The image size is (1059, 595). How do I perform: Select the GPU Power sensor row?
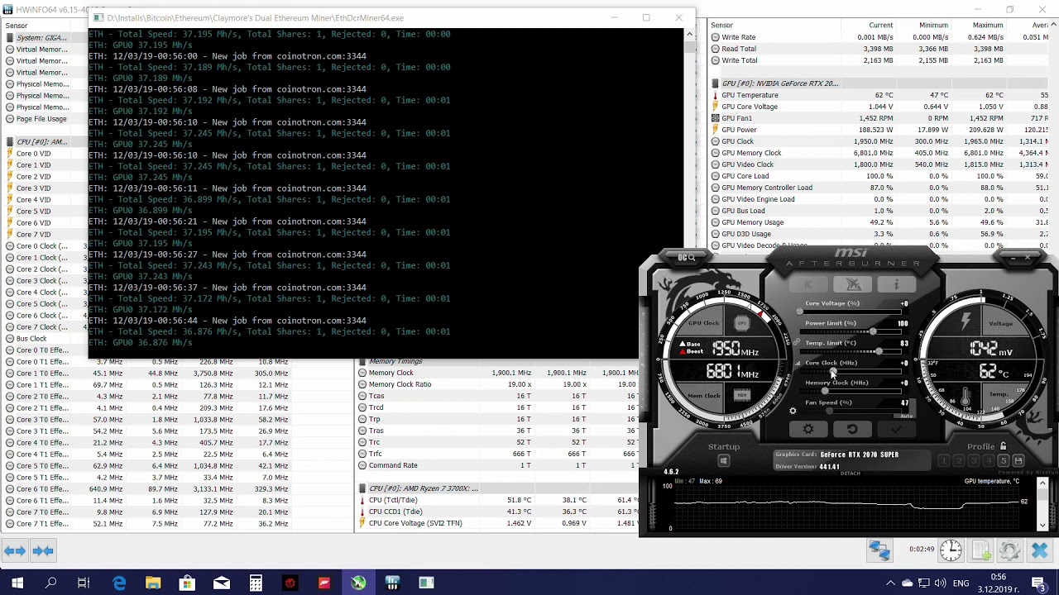tap(881, 130)
